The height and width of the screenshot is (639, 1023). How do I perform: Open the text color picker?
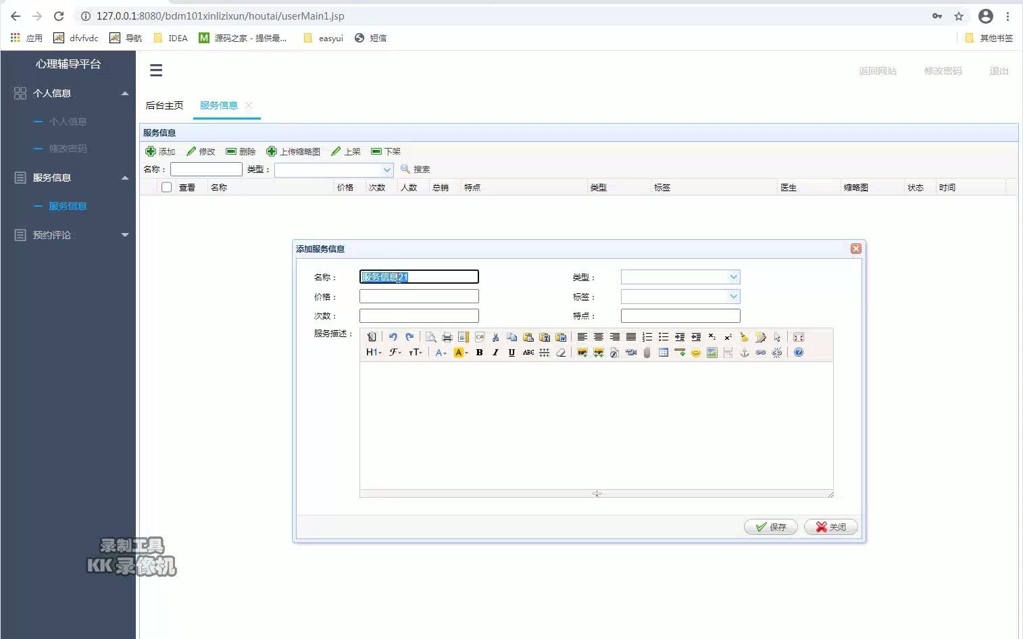[x=441, y=353]
